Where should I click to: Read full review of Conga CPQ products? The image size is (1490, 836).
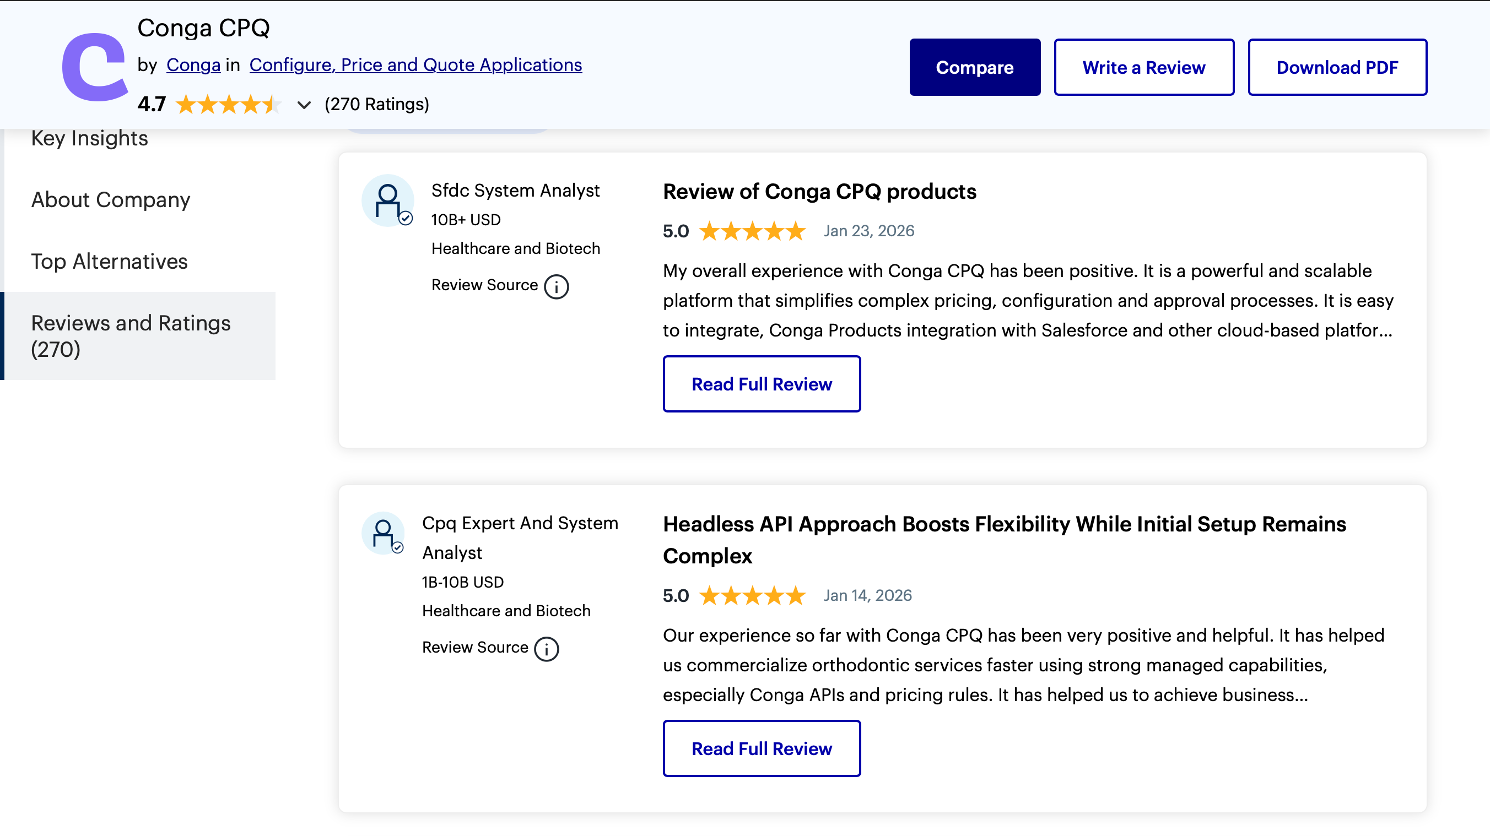[x=762, y=384]
